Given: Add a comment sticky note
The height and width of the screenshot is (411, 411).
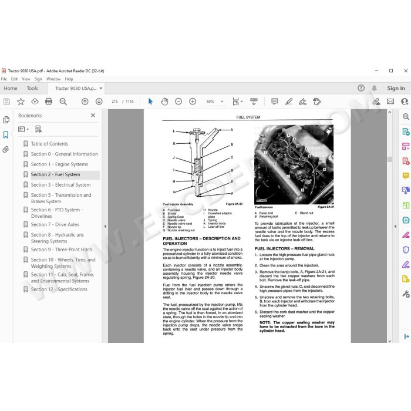Looking at the screenshot, I should click(274, 102).
